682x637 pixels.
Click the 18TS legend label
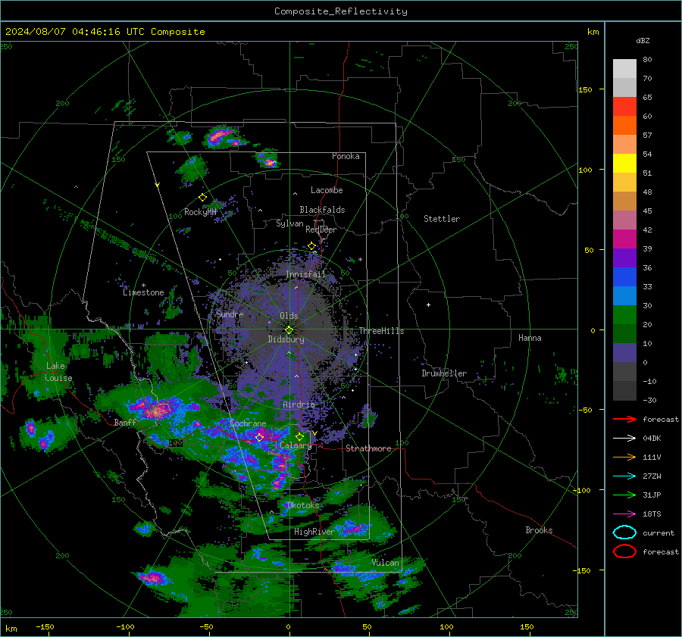(652, 514)
